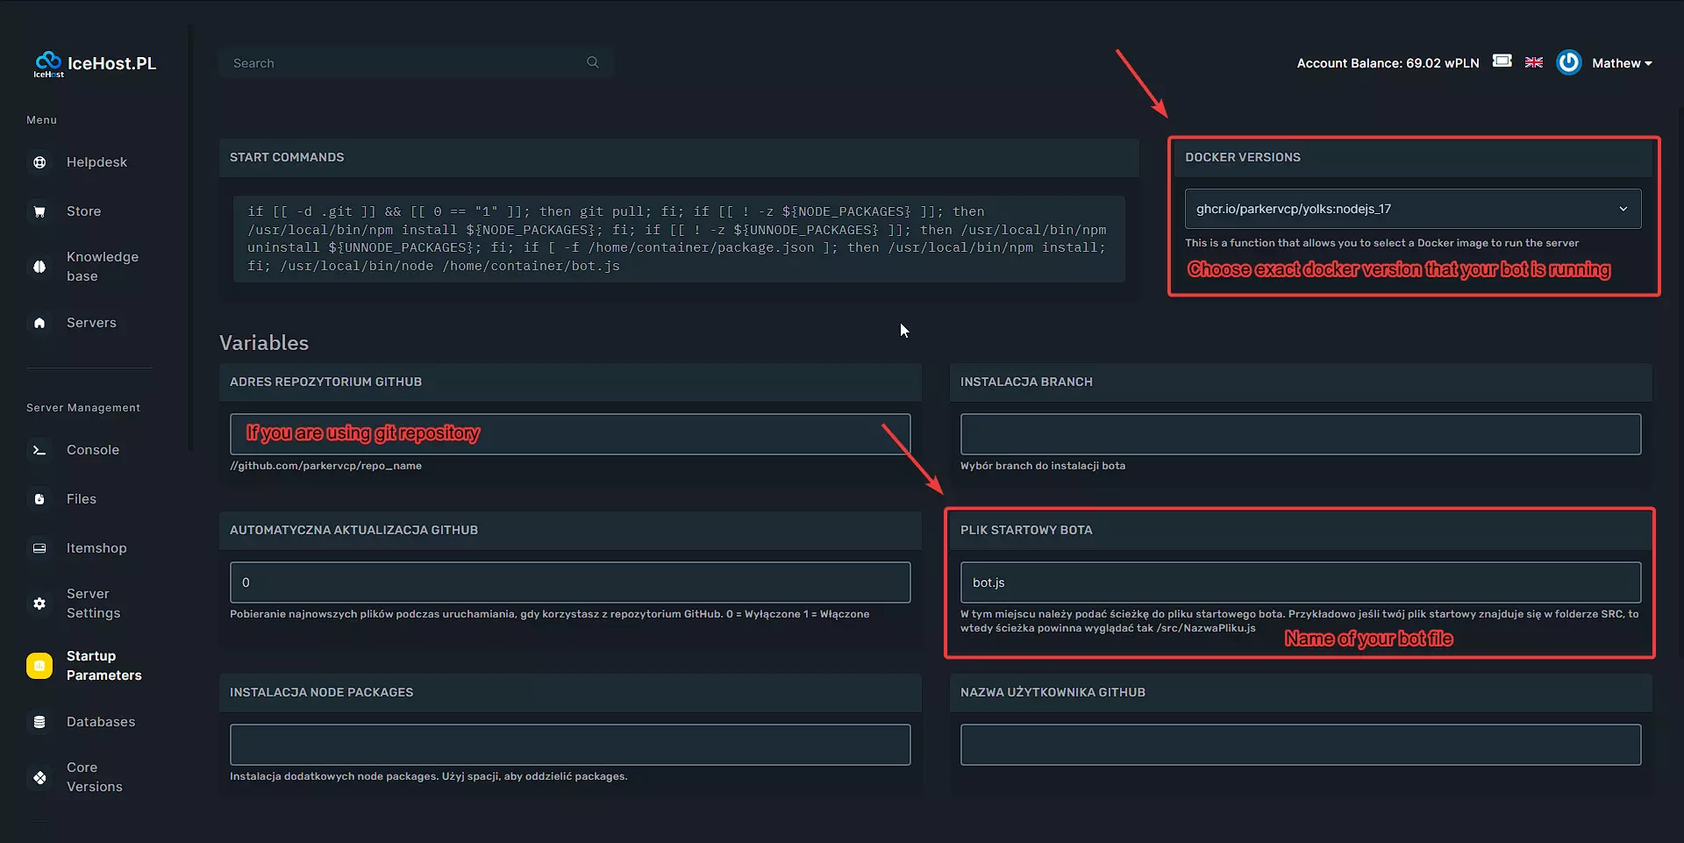
Task: Click the START COMMANDS header
Action: coord(287,157)
